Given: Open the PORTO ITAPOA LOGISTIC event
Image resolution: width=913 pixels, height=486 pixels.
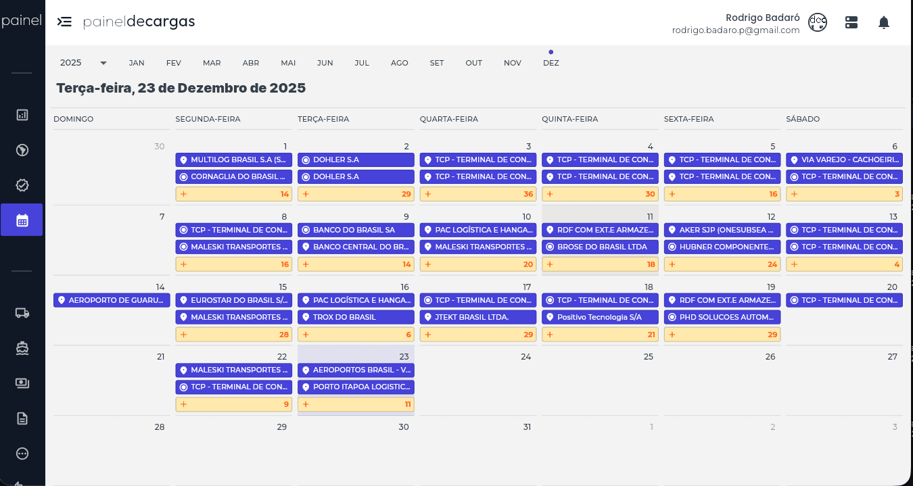Looking at the screenshot, I should [356, 387].
